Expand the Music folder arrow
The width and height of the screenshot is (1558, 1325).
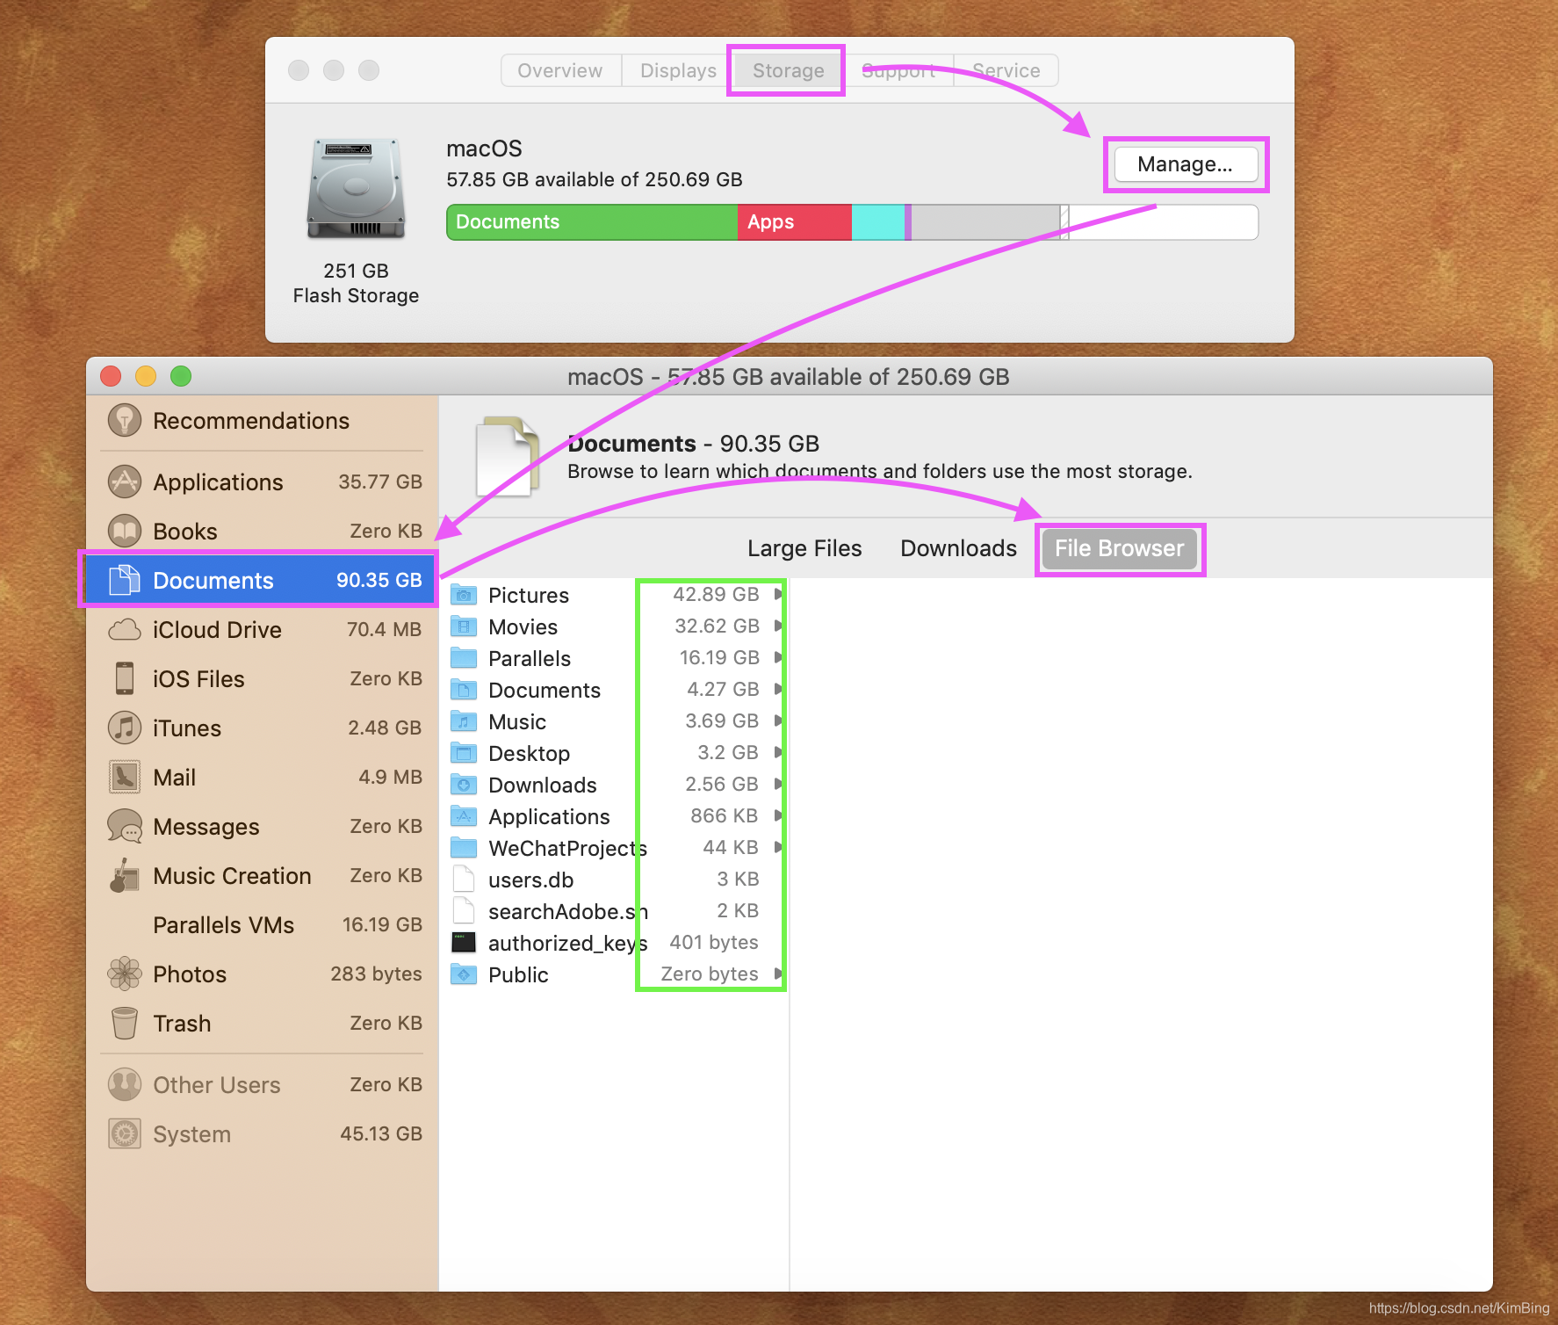click(x=778, y=720)
